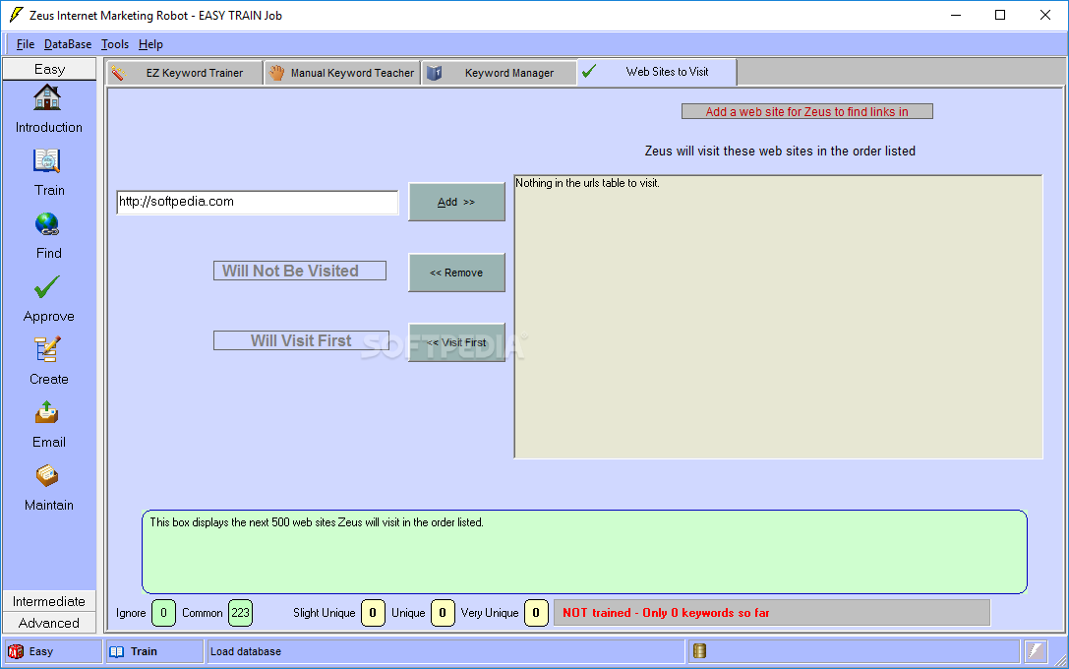This screenshot has height=669, width=1069.
Task: Click the << Remove button
Action: tap(456, 273)
